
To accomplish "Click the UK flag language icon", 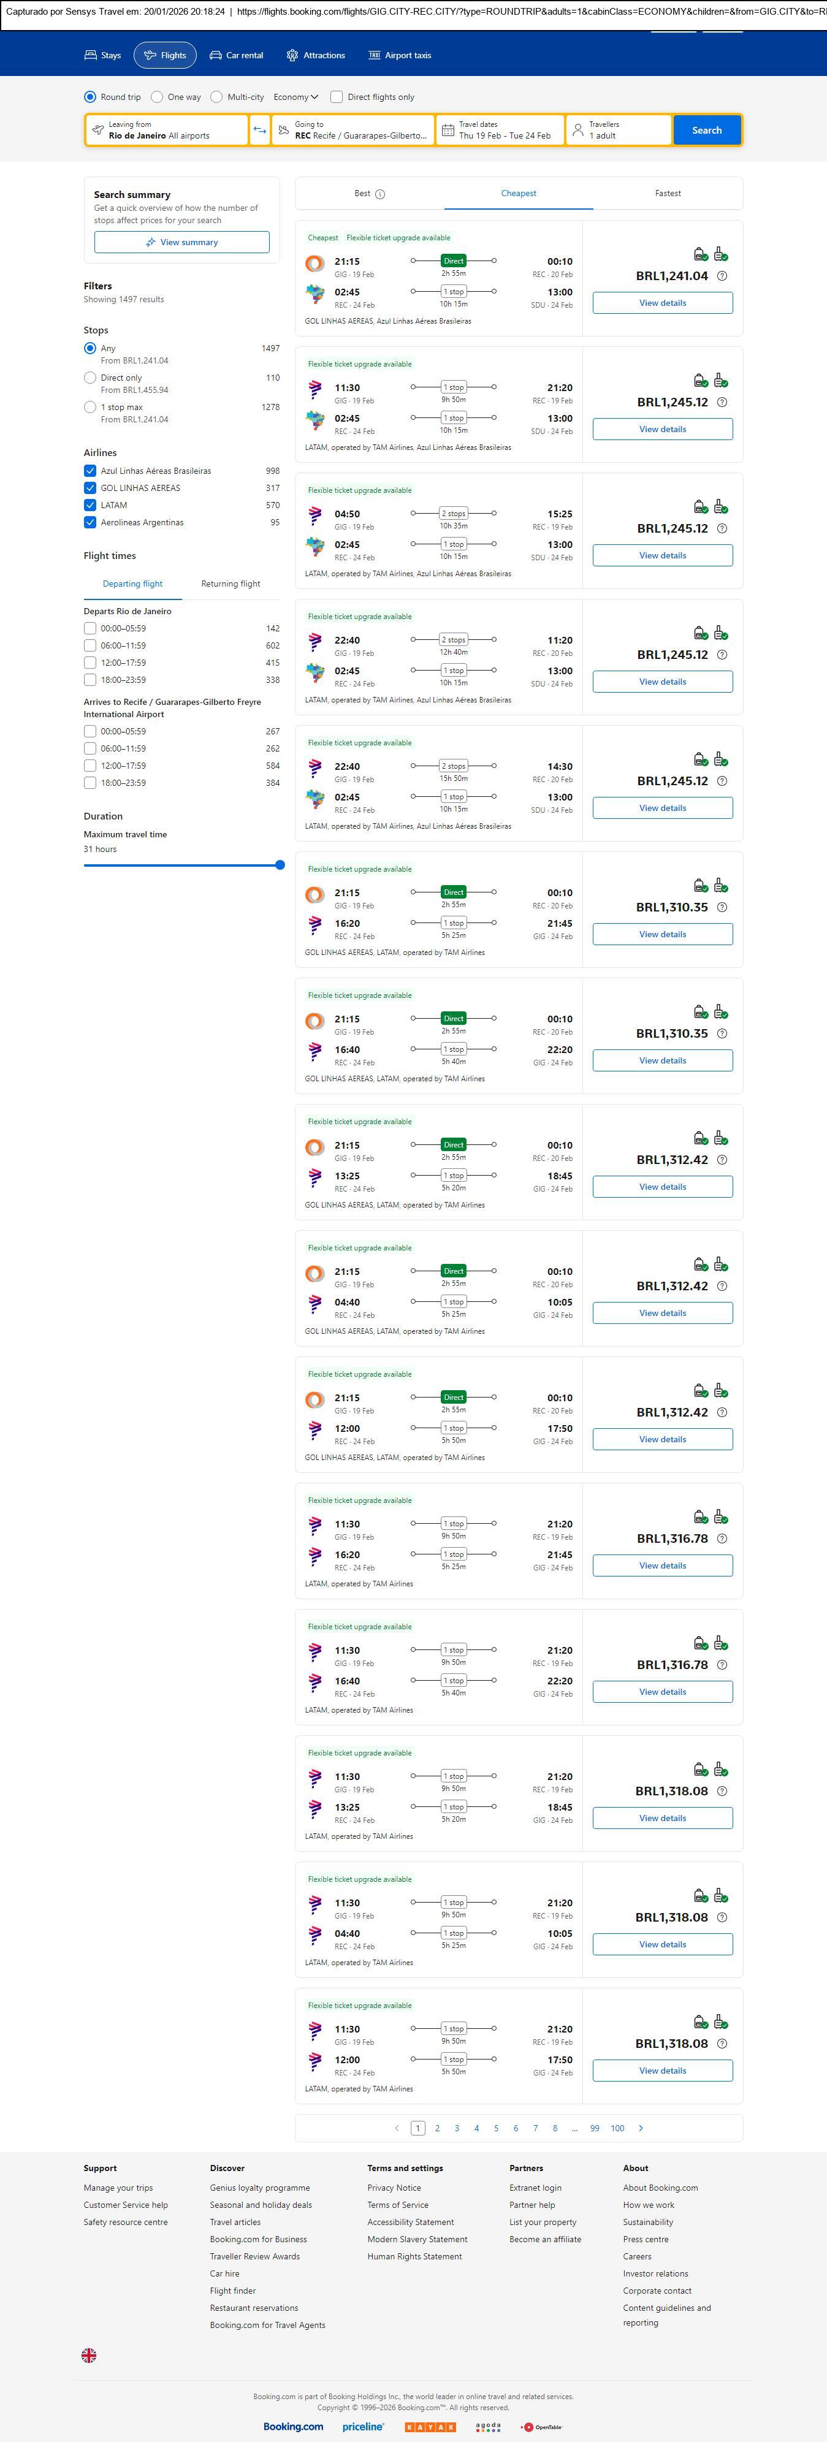I will [x=89, y=2355].
